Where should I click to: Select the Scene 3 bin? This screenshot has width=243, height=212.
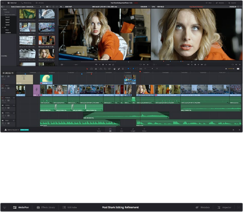[x=7, y=20]
